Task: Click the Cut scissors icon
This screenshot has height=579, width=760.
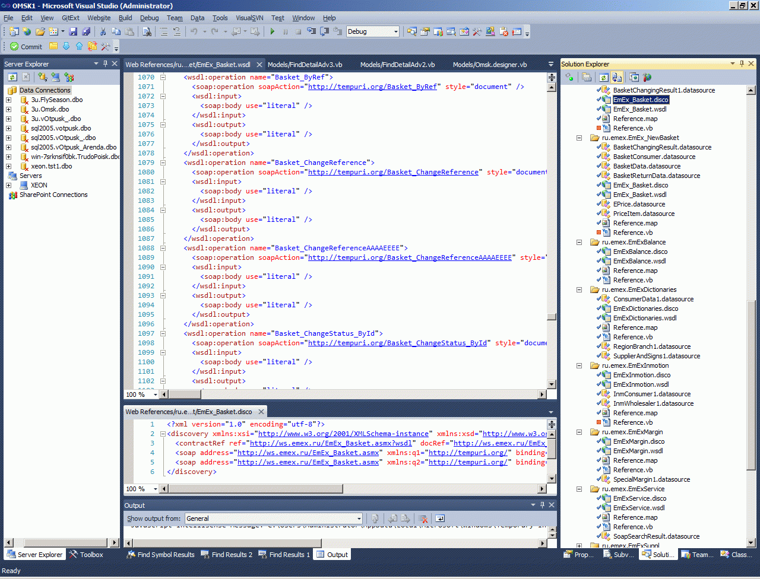Action: (103, 31)
